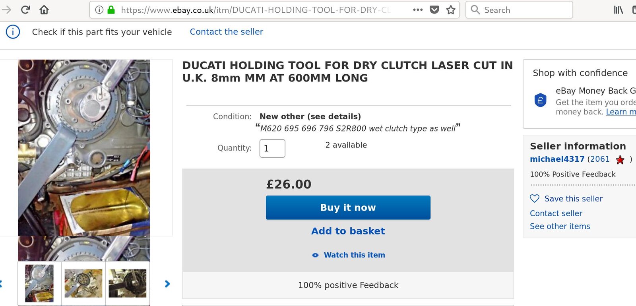Open the Contact the seller link
This screenshot has height=306, width=636.
pos(226,32)
